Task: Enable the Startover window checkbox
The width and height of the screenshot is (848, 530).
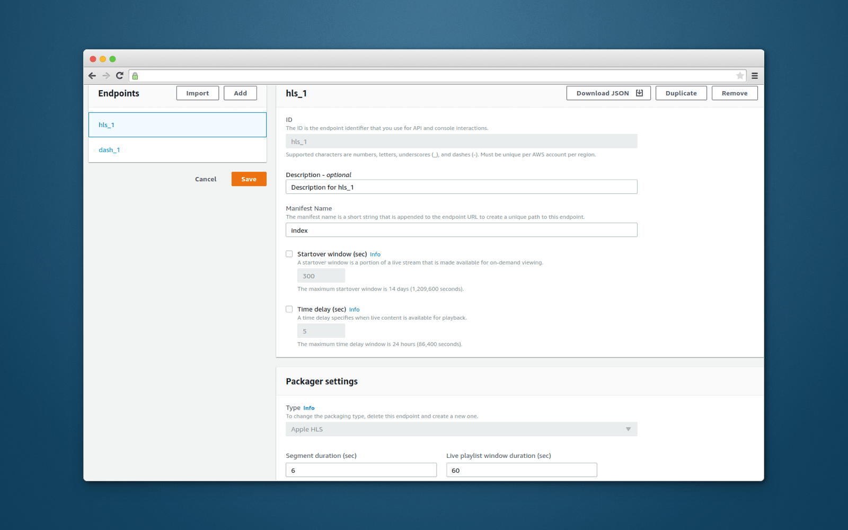Action: coord(289,254)
